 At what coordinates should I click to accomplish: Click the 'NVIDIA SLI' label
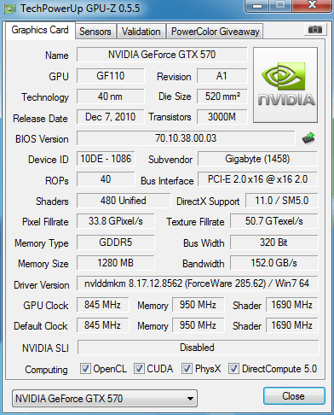45,348
